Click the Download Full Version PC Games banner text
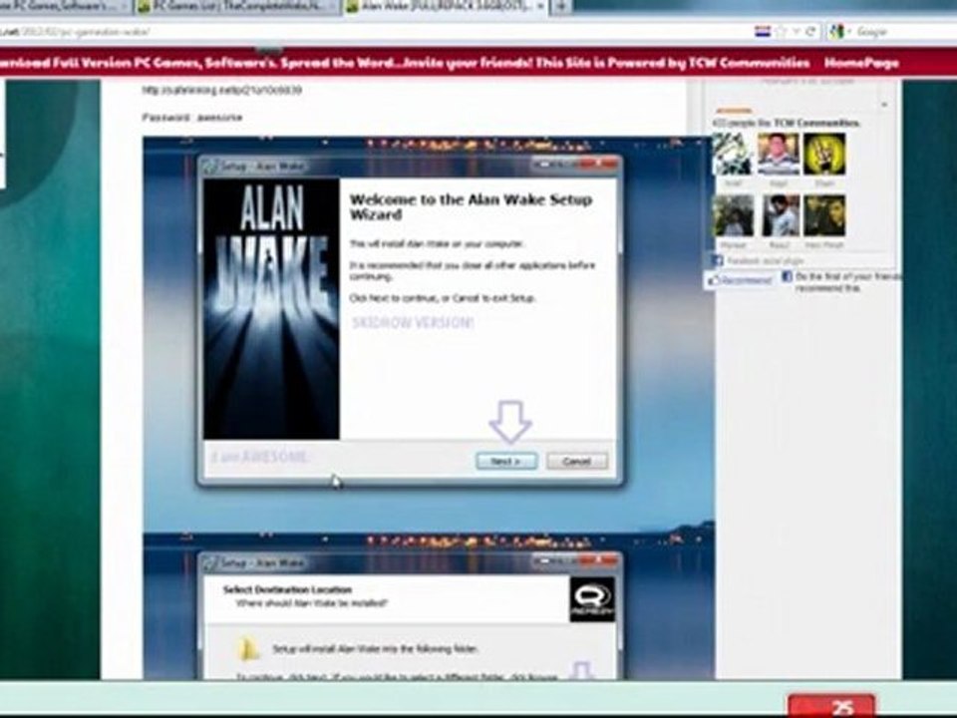This screenshot has width=957, height=718. click(406, 63)
